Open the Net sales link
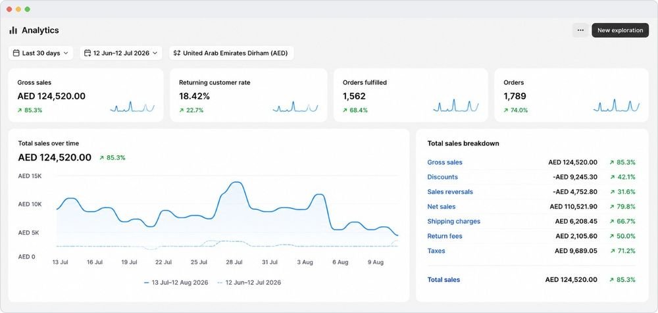This screenshot has width=658, height=313. point(441,206)
